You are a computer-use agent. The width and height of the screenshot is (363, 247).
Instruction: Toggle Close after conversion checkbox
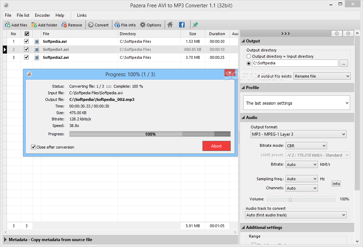(x=34, y=147)
